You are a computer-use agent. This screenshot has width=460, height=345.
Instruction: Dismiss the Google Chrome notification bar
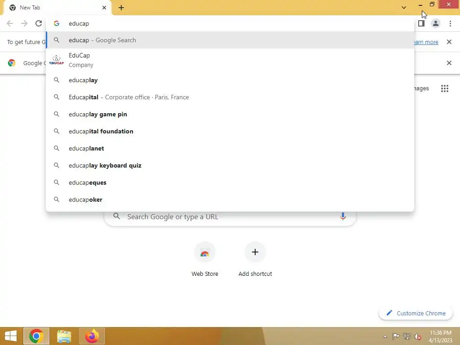[x=449, y=63]
